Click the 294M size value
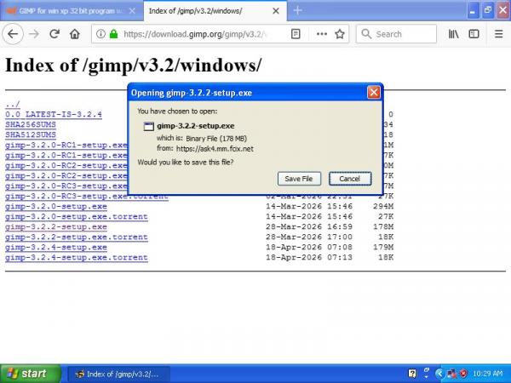 pyautogui.click(x=383, y=207)
